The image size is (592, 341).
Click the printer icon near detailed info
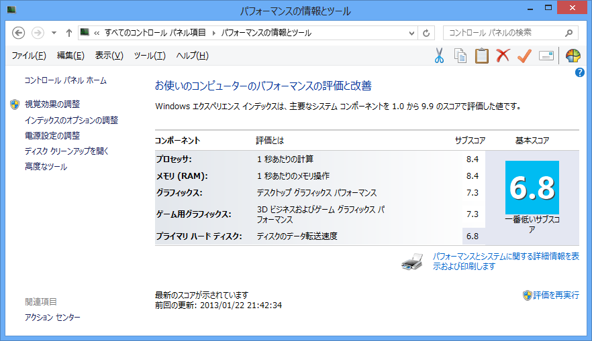[x=412, y=261]
